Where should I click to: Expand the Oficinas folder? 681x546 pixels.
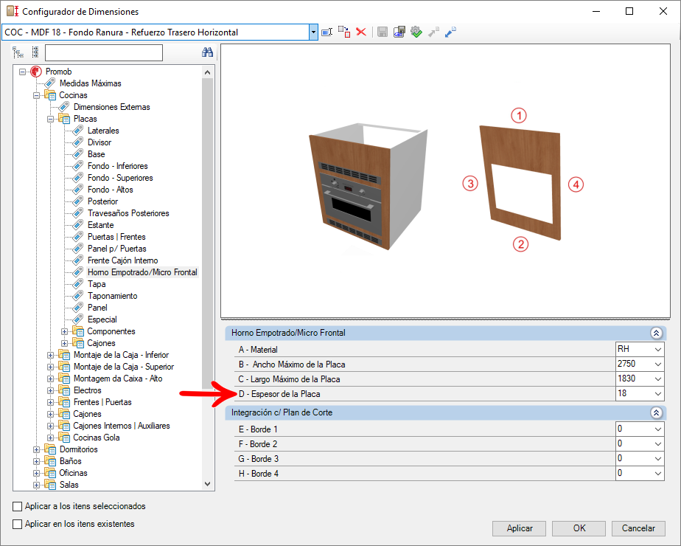click(x=37, y=473)
